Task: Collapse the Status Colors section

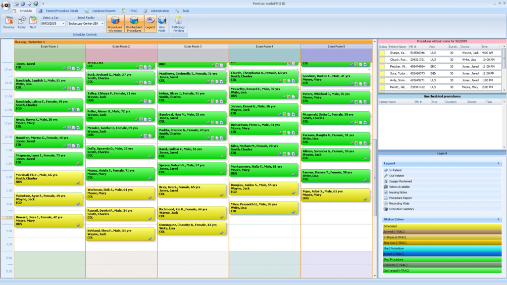Action: [x=499, y=219]
